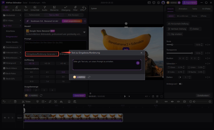
Task: Submit the prompt with the purple arrow button
Action: [x=138, y=63]
